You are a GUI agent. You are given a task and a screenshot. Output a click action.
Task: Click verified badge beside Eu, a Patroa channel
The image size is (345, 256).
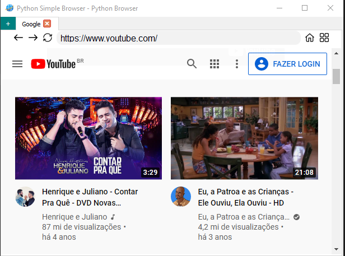[x=296, y=217]
